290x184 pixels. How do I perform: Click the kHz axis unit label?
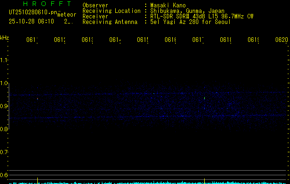(x=5, y=37)
